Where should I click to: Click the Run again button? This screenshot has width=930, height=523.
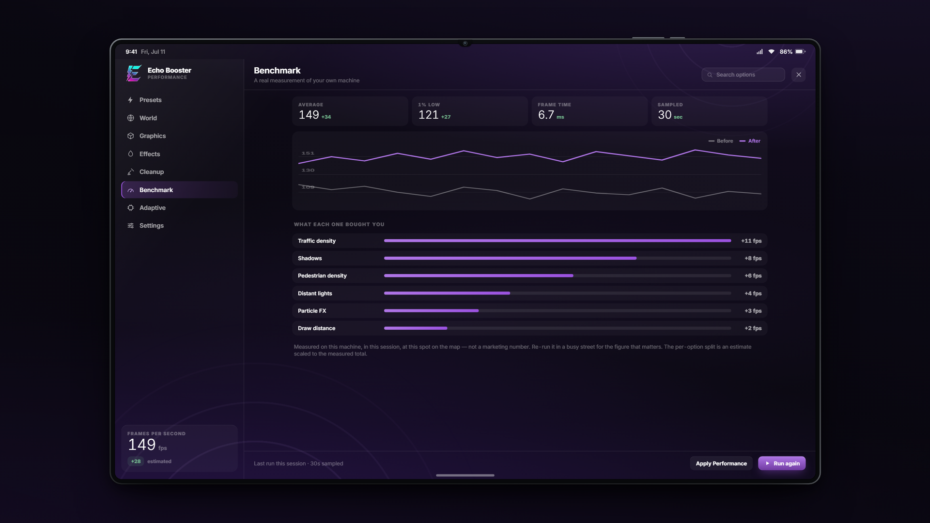[x=782, y=463]
